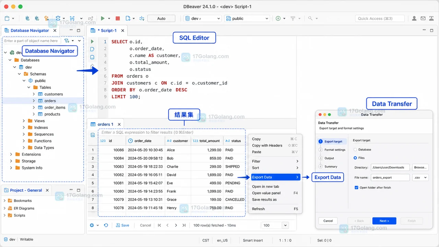This screenshot has width=439, height=247.
Task: Select the orders 1 result tab
Action: pyautogui.click(x=105, y=125)
